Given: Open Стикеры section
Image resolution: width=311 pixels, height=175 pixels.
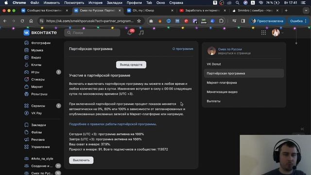Looking at the screenshot, I should [38, 79].
